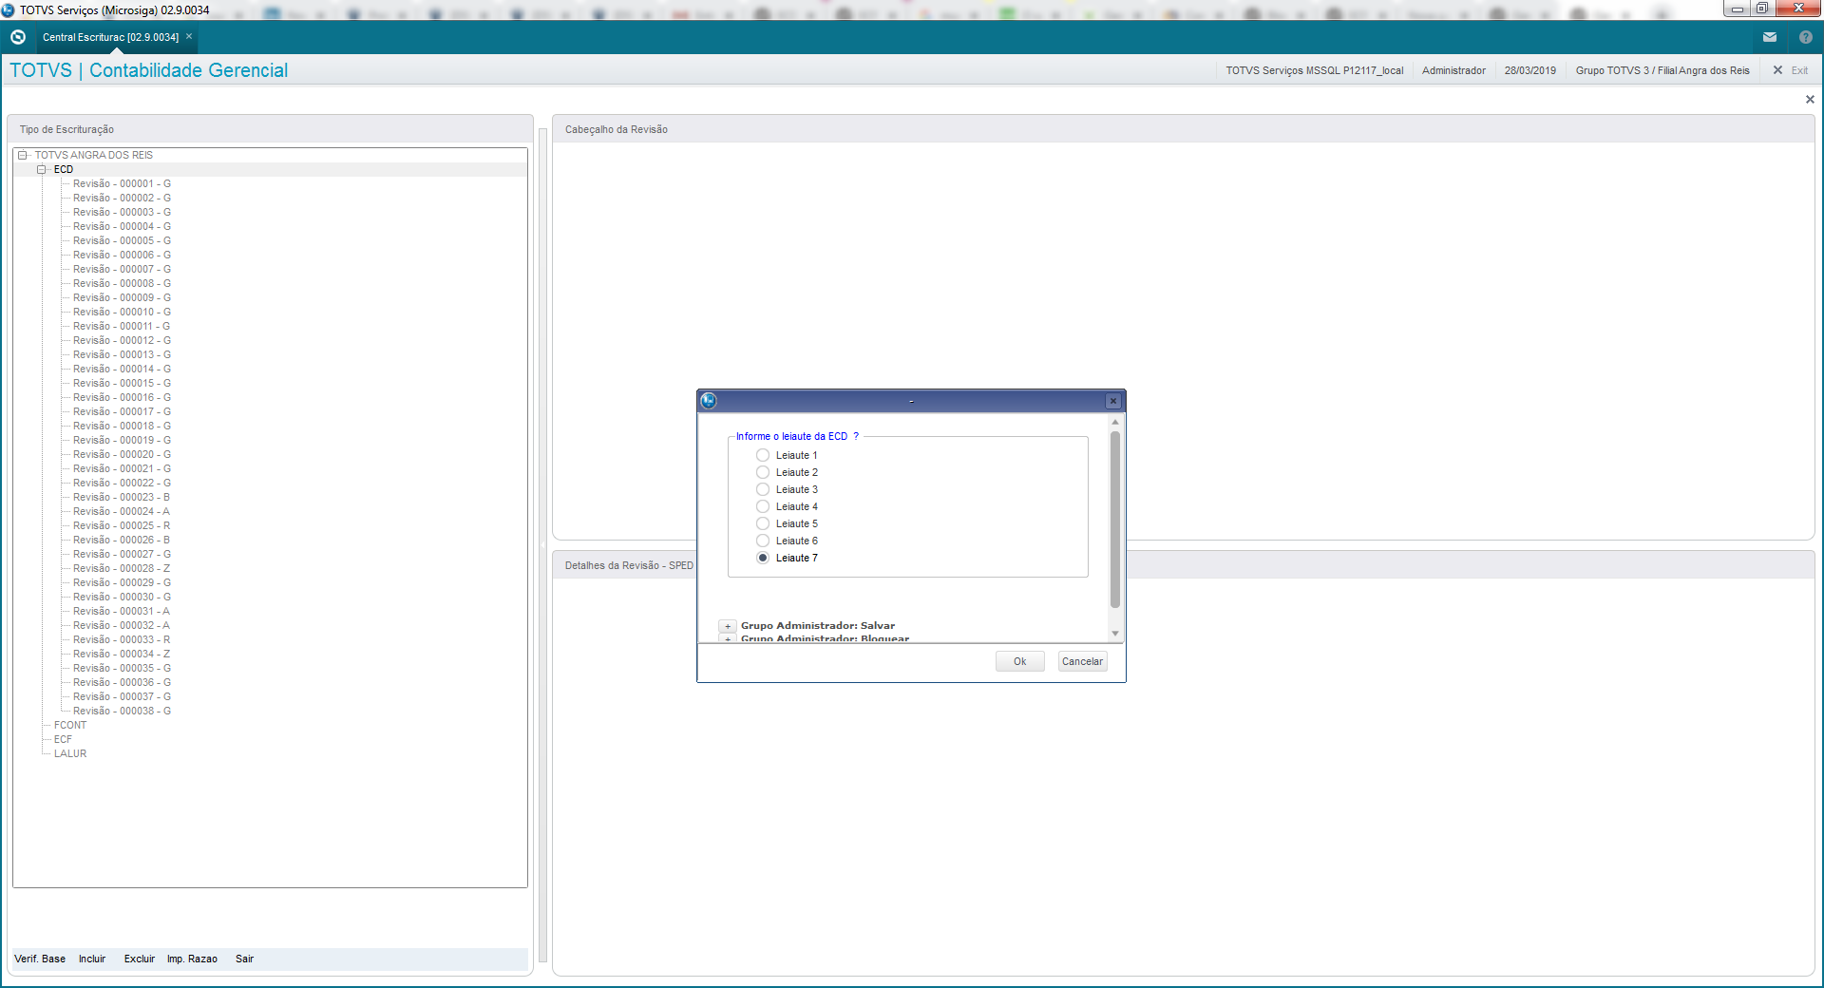Select Revisão - 000032 - A
1824x988 pixels.
pos(122,625)
